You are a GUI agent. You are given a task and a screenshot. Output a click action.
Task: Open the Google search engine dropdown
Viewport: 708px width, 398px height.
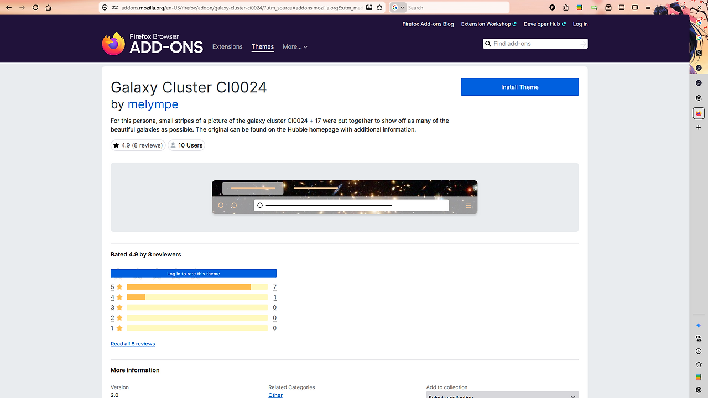pos(398,8)
